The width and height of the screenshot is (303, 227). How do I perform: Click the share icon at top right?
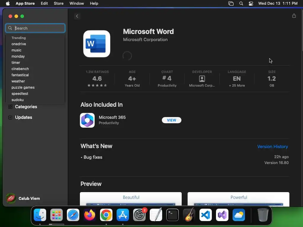coord(294,16)
